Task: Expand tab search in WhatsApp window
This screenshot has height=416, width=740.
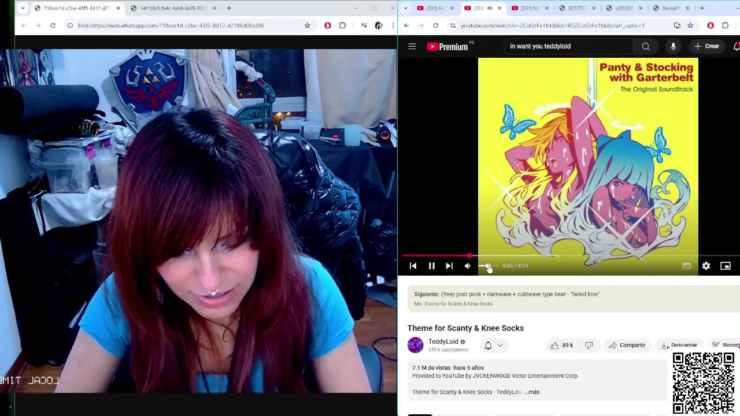Action: coord(23,8)
